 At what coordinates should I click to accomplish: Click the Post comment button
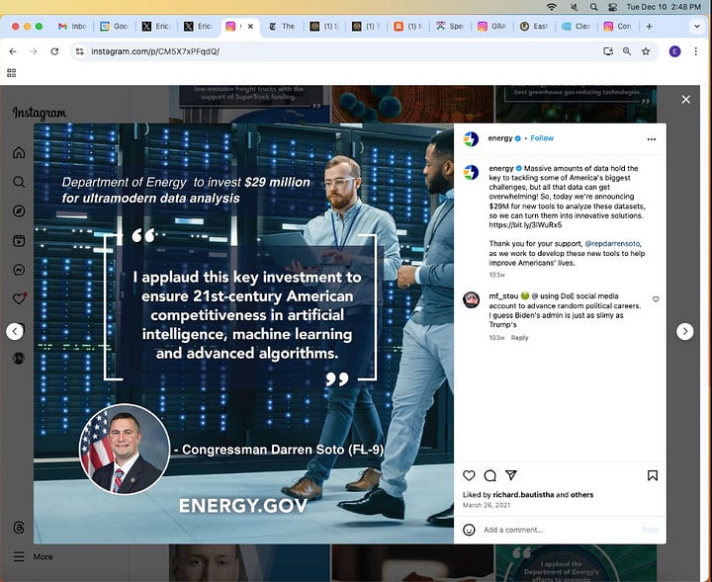pyautogui.click(x=650, y=530)
